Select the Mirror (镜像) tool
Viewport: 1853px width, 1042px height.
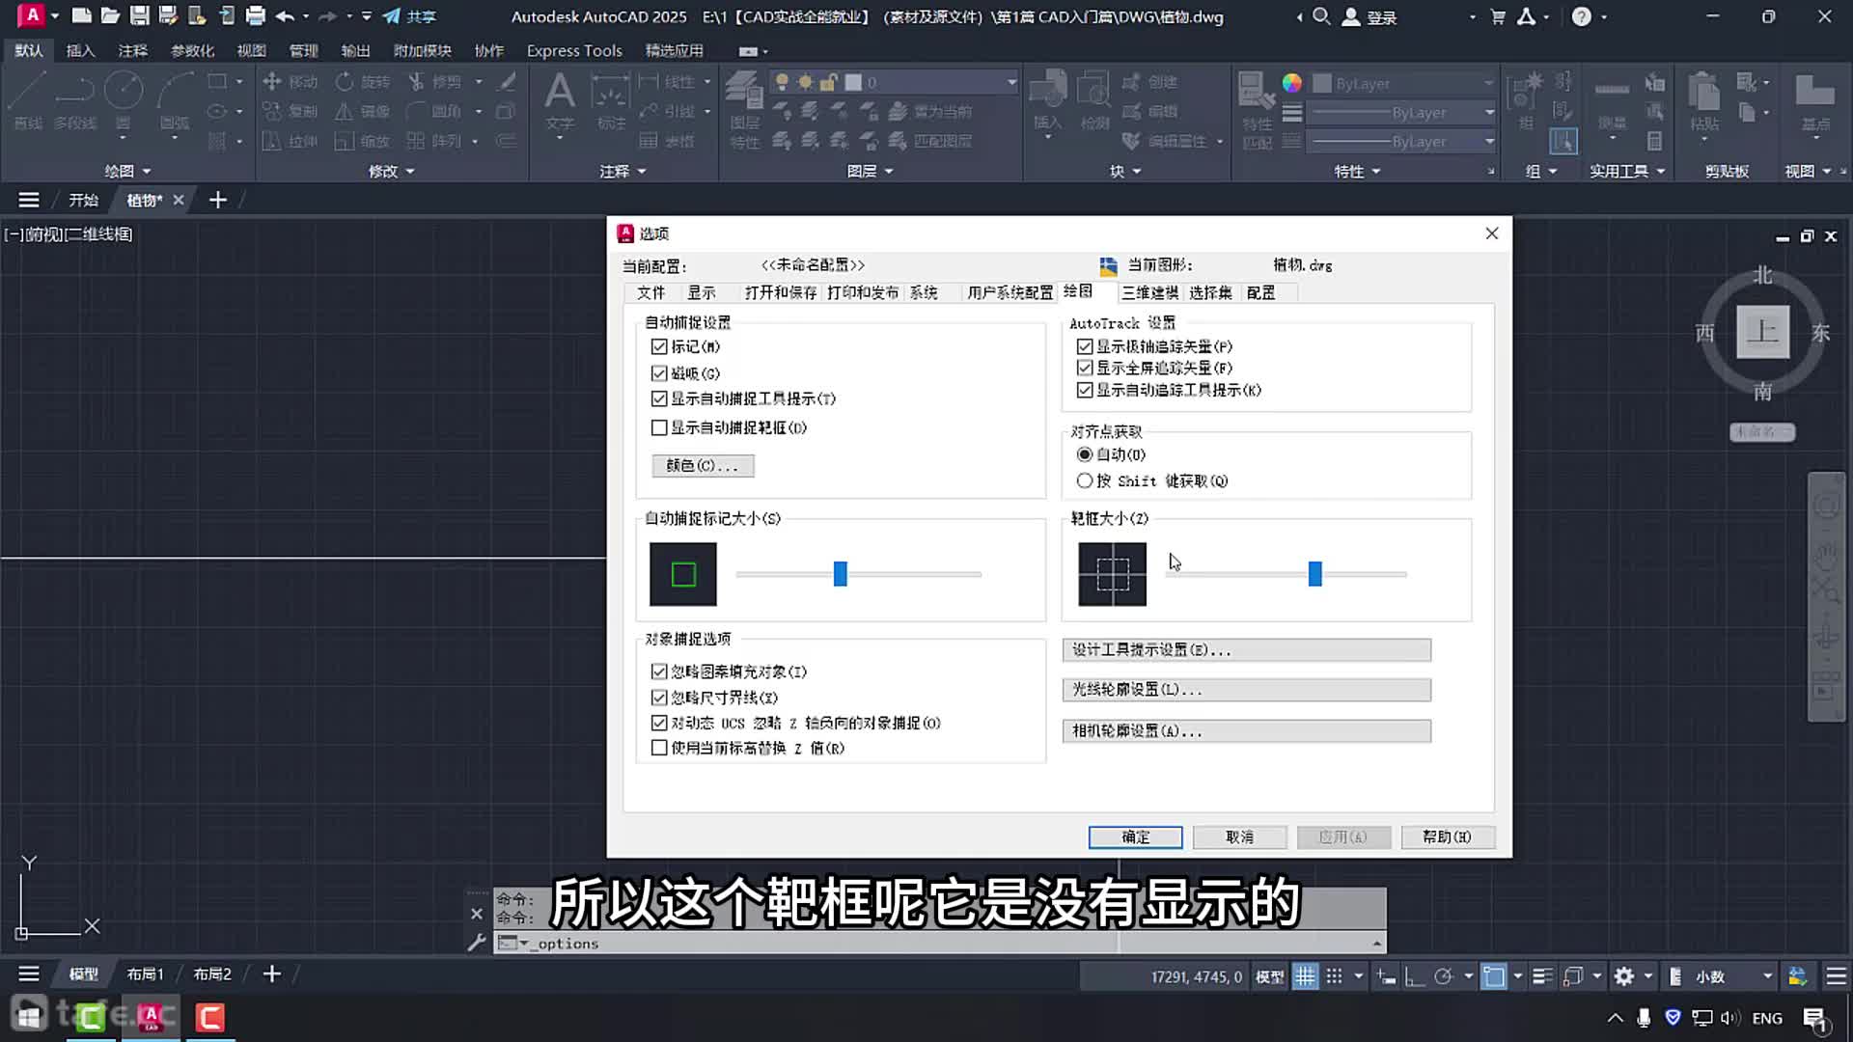pyautogui.click(x=363, y=111)
